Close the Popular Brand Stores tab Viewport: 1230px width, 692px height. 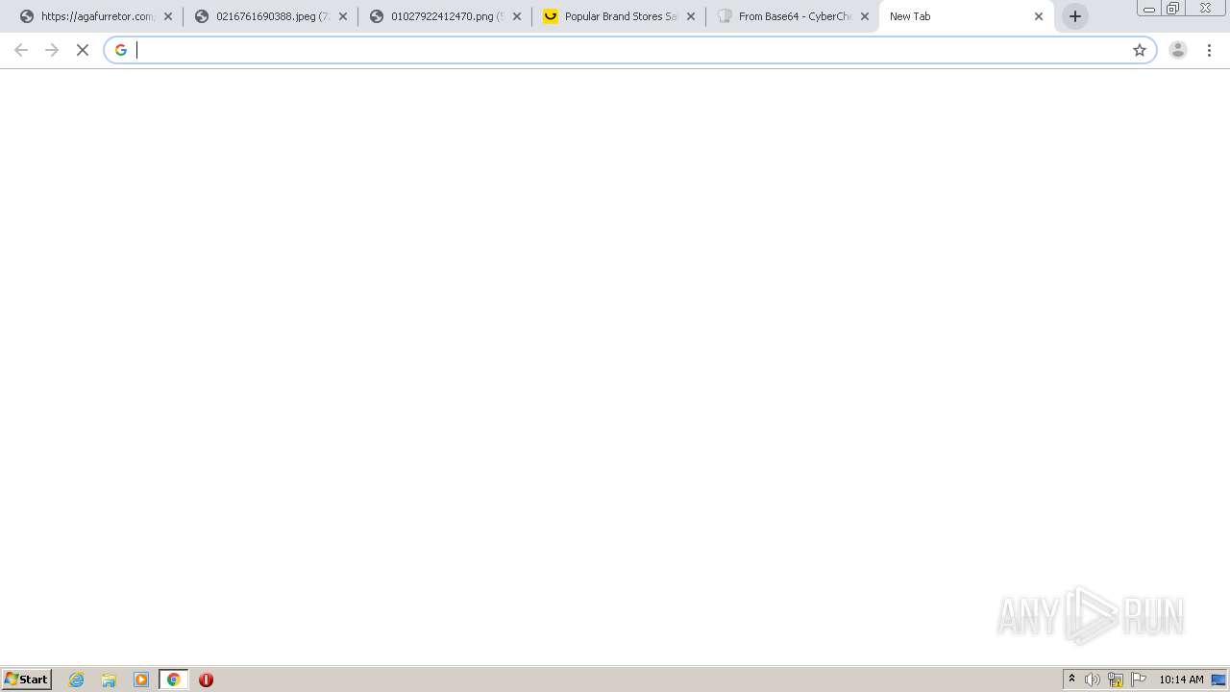pyautogui.click(x=691, y=16)
